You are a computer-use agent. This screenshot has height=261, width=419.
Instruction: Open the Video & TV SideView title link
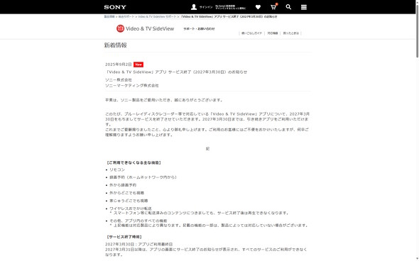tap(150, 28)
